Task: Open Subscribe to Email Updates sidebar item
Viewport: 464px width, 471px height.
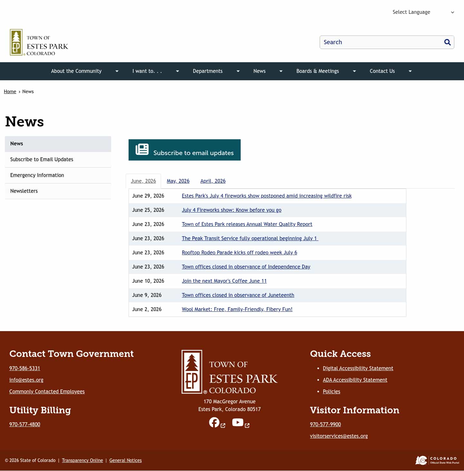Action: tap(58, 160)
